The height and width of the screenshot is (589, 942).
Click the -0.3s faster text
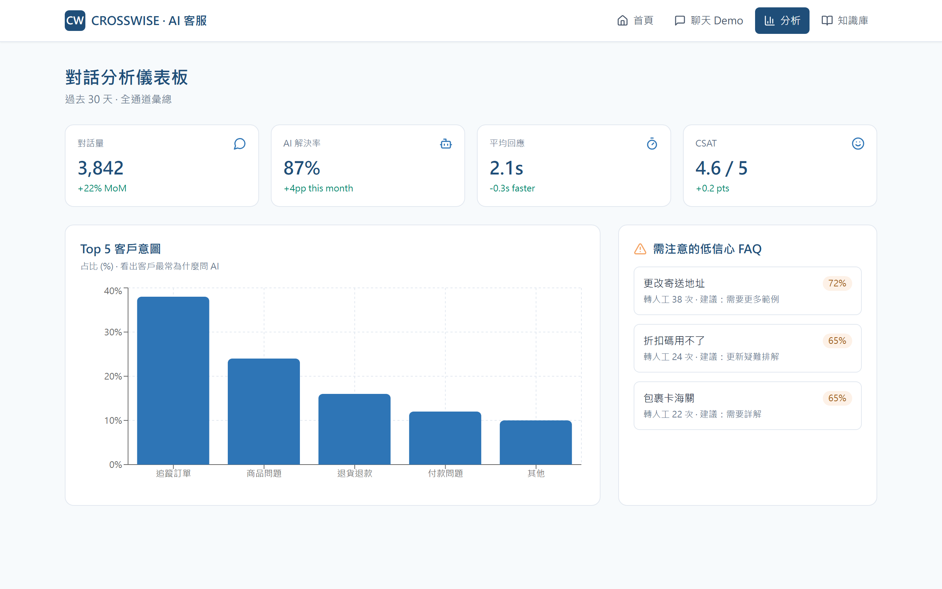512,188
